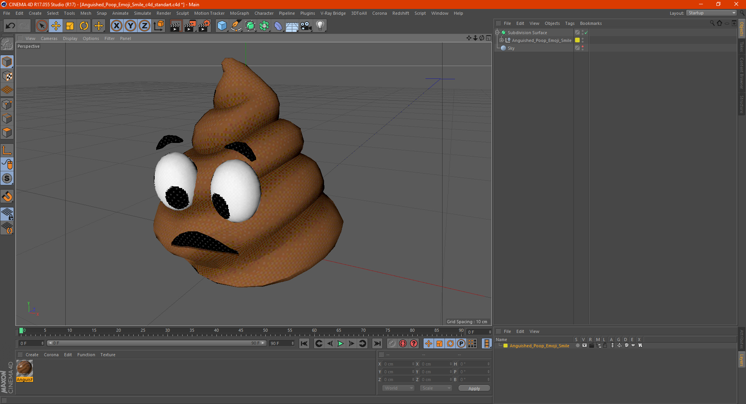Screen dimensions: 746x404
Task: Select the Live Selection tool
Action: coord(42,26)
